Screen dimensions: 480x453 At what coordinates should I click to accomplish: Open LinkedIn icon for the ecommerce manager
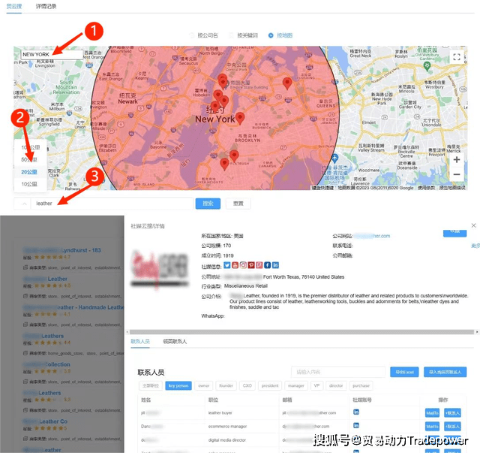coord(356,425)
